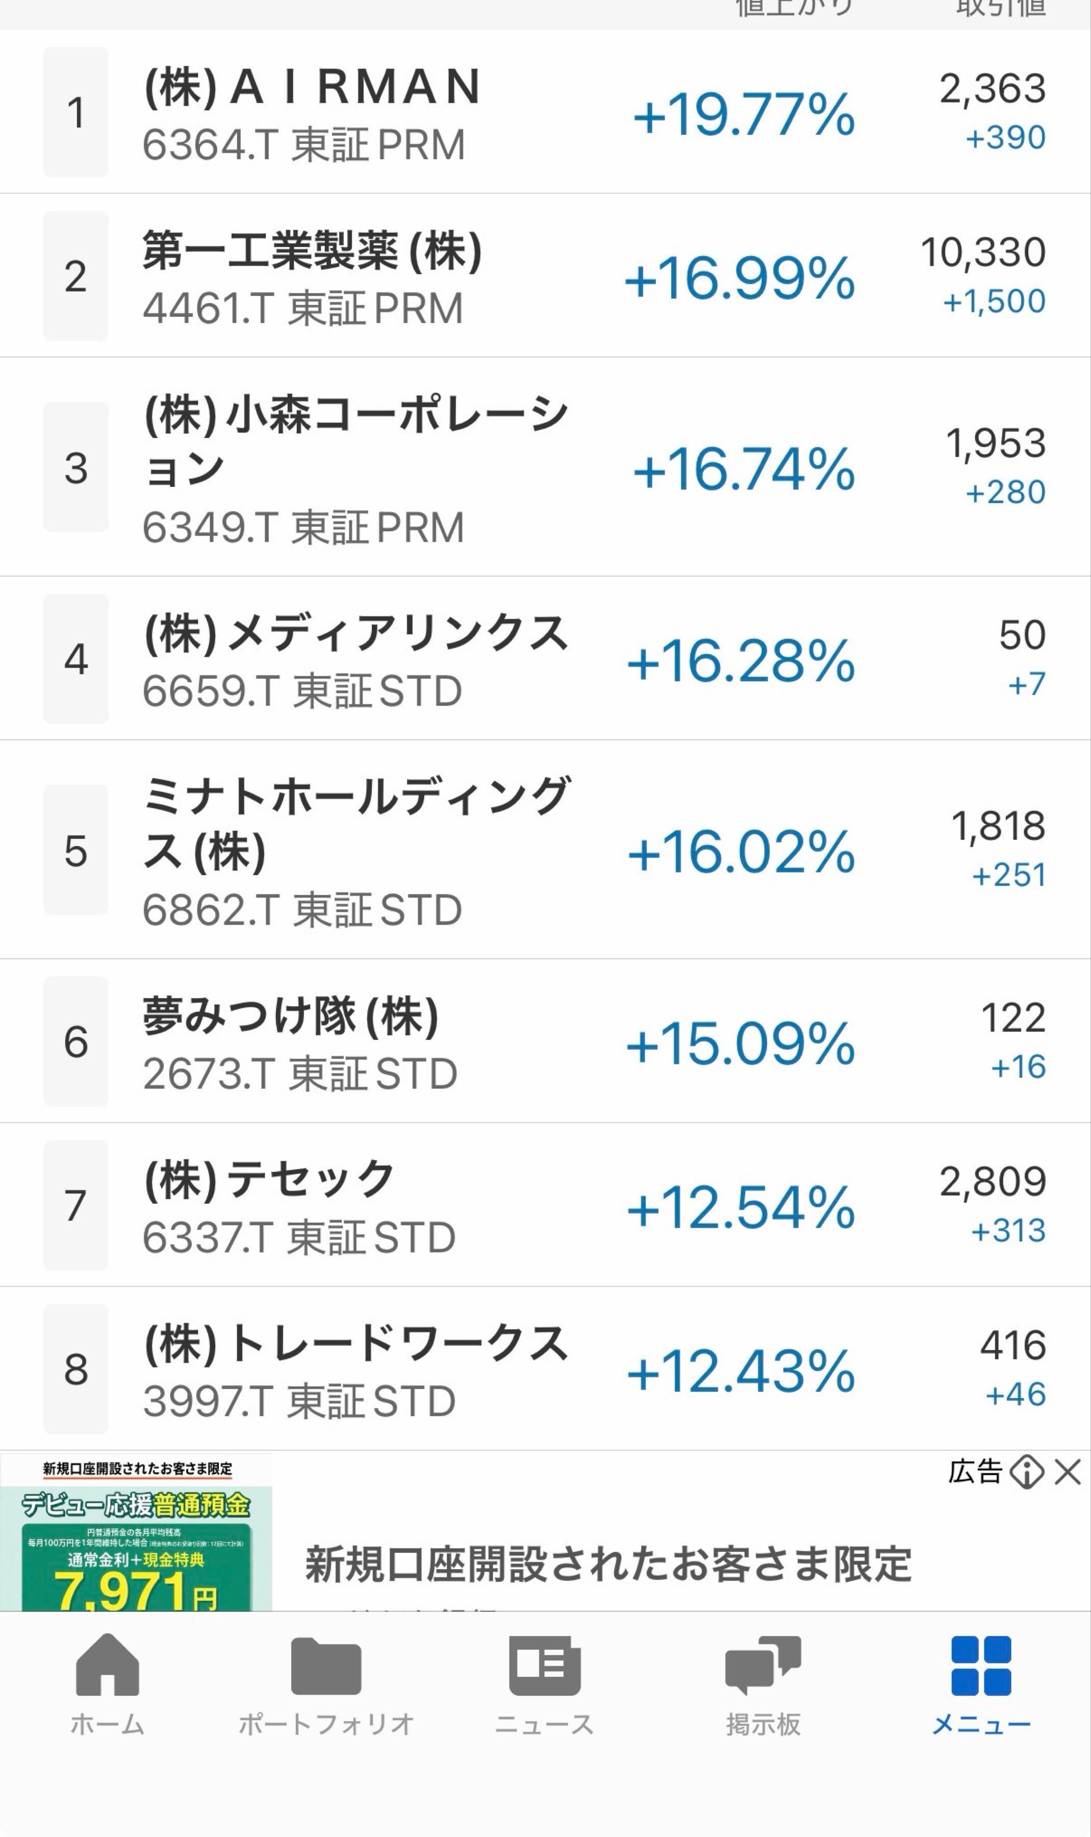Open トレードワークス stock 3997.T
1091x1837 pixels.
[546, 1369]
